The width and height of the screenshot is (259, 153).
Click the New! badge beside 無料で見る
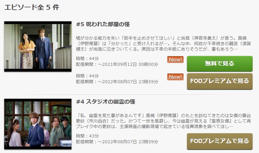(x=175, y=60)
